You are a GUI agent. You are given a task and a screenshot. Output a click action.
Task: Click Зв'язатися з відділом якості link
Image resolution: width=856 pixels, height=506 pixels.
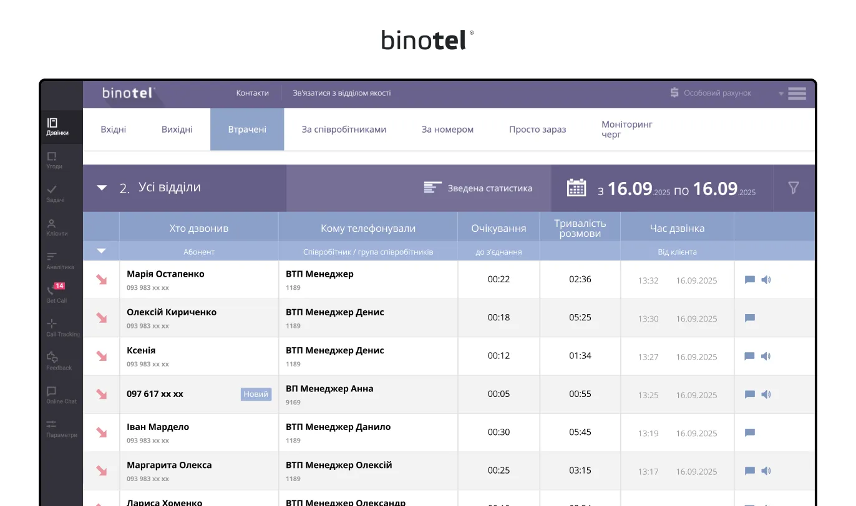tap(342, 93)
